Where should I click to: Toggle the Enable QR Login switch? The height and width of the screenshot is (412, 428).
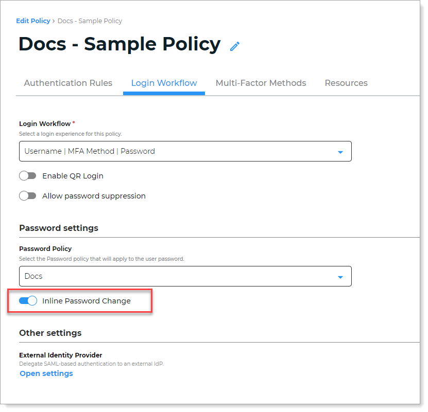(x=28, y=176)
